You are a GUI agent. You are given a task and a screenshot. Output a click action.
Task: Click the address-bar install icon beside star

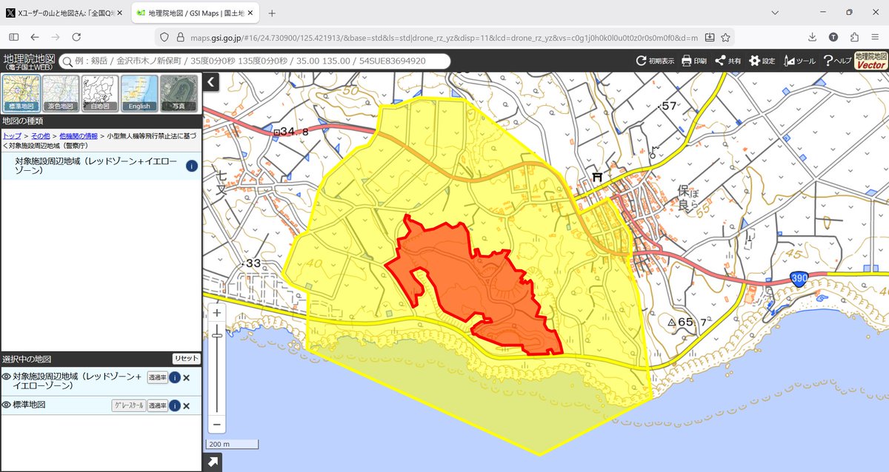pos(710,37)
